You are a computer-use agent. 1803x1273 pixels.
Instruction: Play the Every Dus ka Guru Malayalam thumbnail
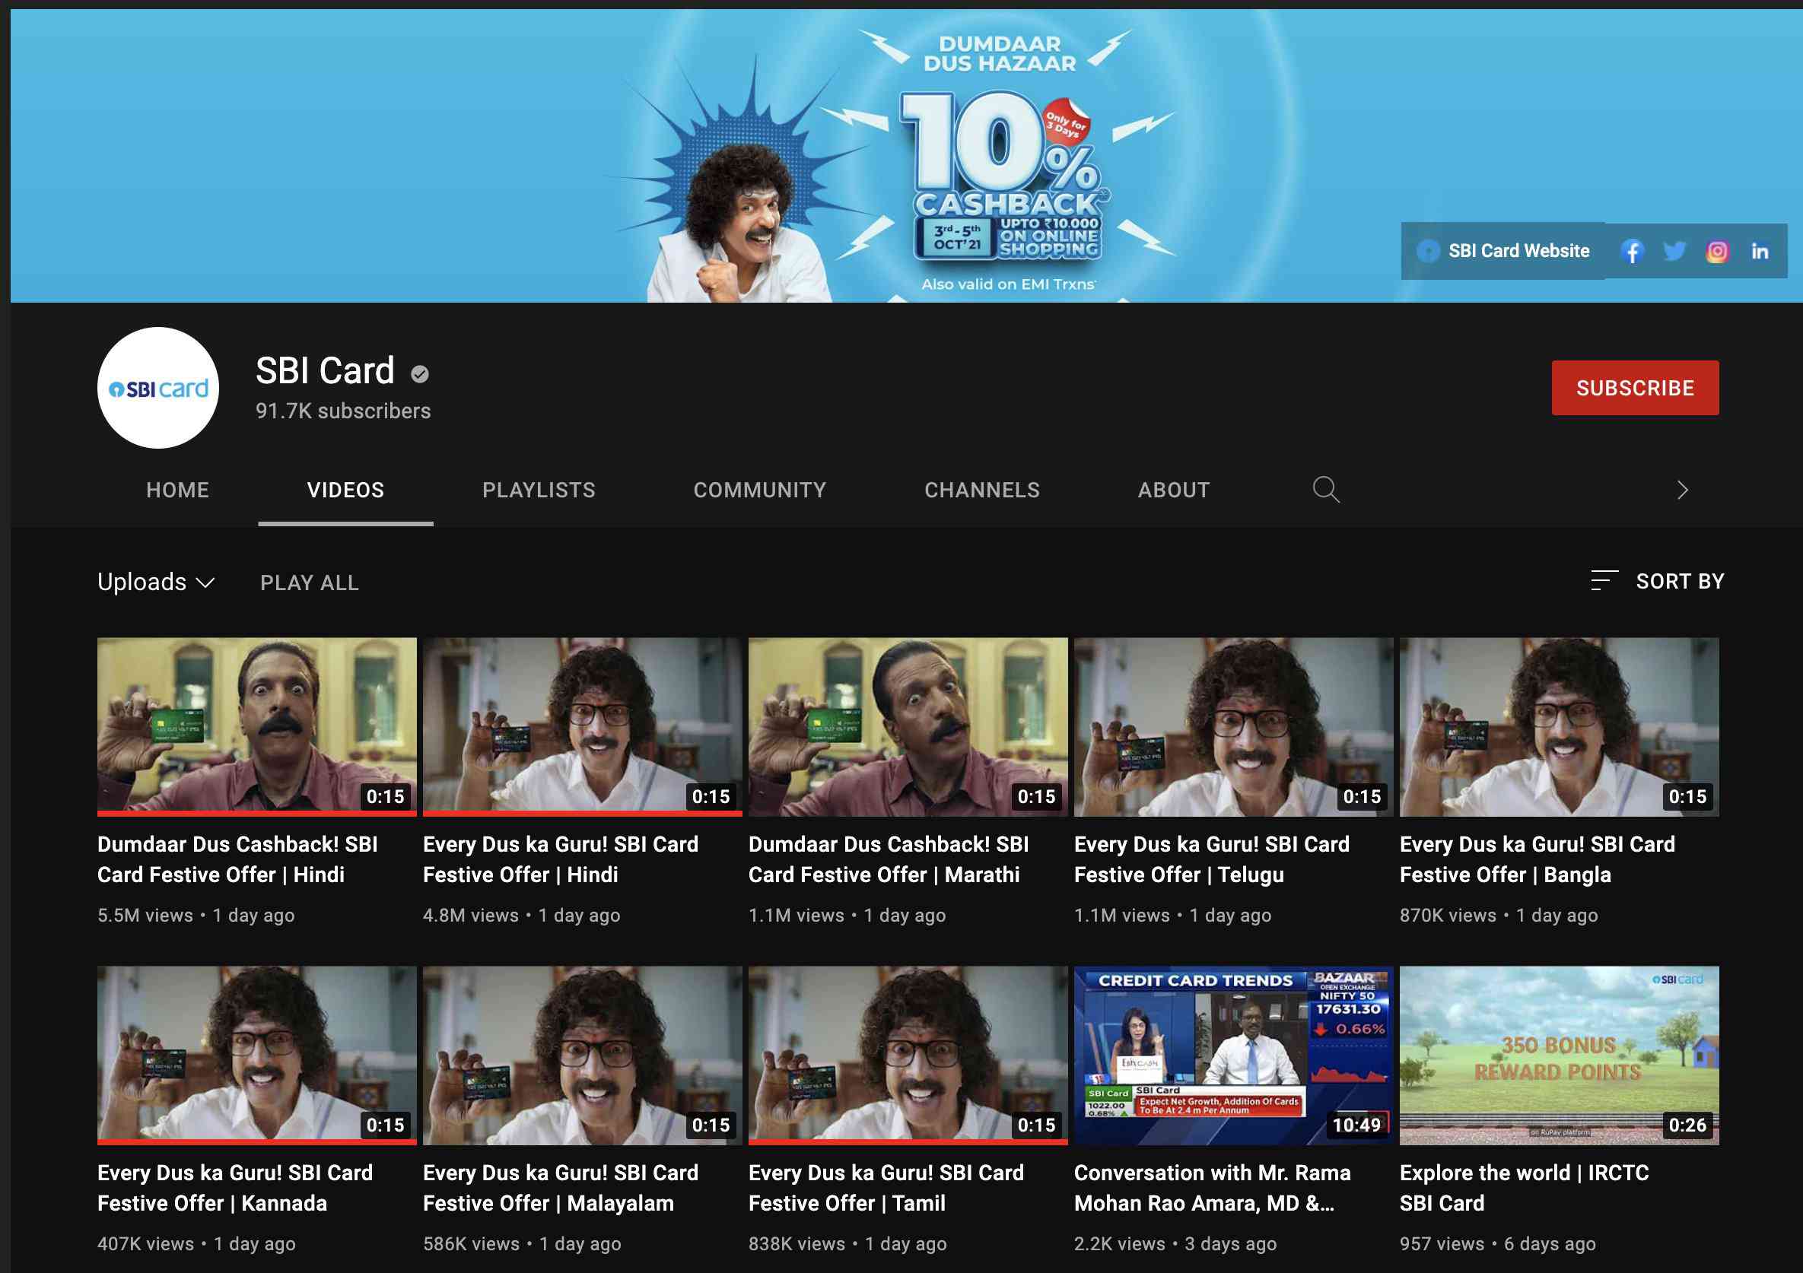(583, 1056)
